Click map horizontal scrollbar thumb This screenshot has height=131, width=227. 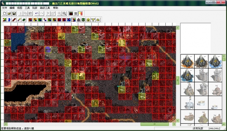155,124
